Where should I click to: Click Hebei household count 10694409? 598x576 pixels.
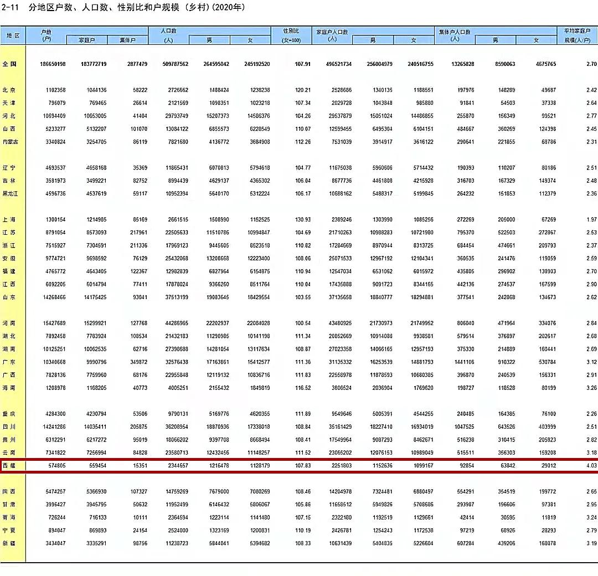(54, 116)
